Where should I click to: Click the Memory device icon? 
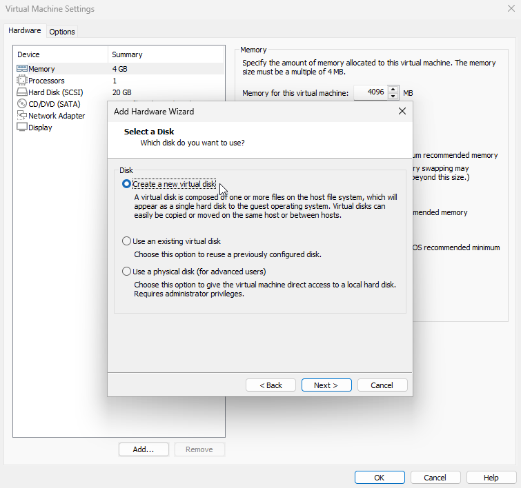(21, 69)
